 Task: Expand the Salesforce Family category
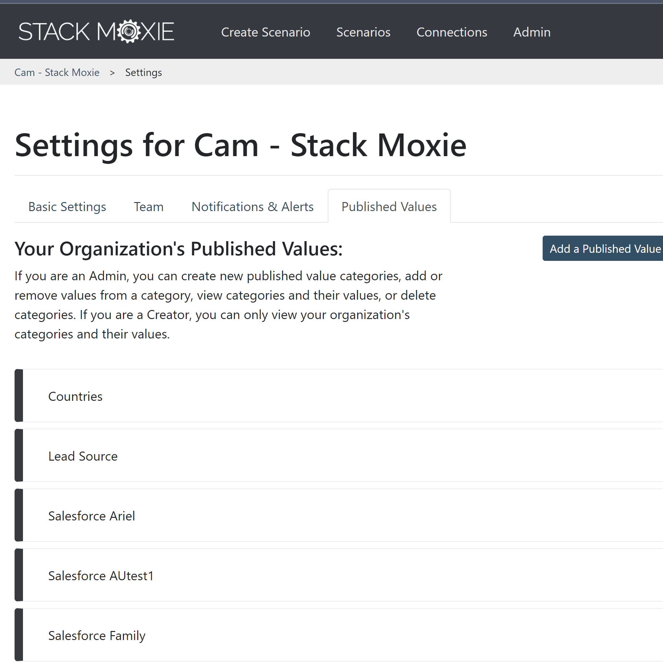pyautogui.click(x=96, y=635)
